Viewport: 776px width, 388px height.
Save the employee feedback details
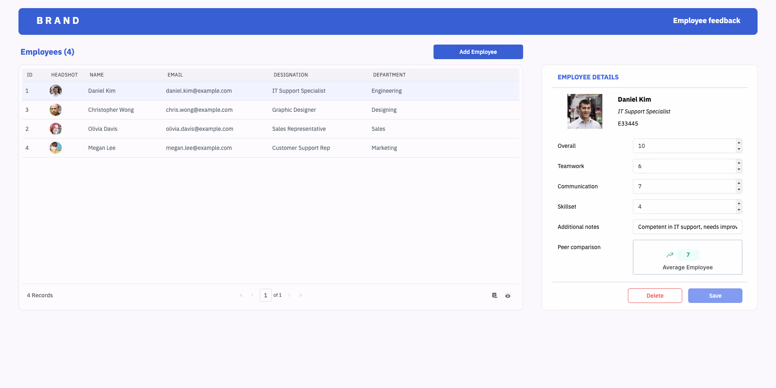tap(714, 296)
